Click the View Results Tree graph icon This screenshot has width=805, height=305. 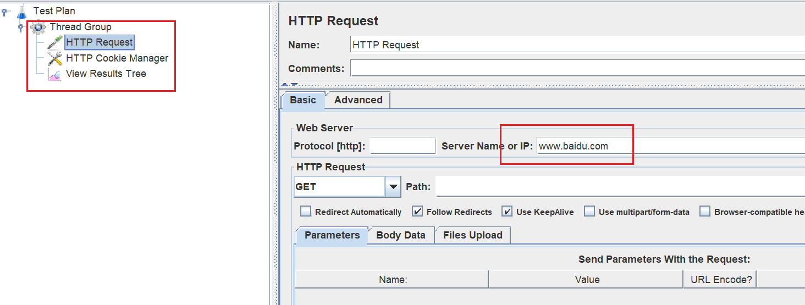click(54, 74)
